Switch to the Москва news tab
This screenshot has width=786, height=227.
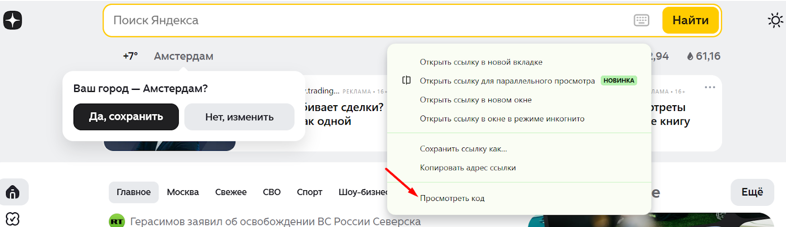tap(183, 192)
